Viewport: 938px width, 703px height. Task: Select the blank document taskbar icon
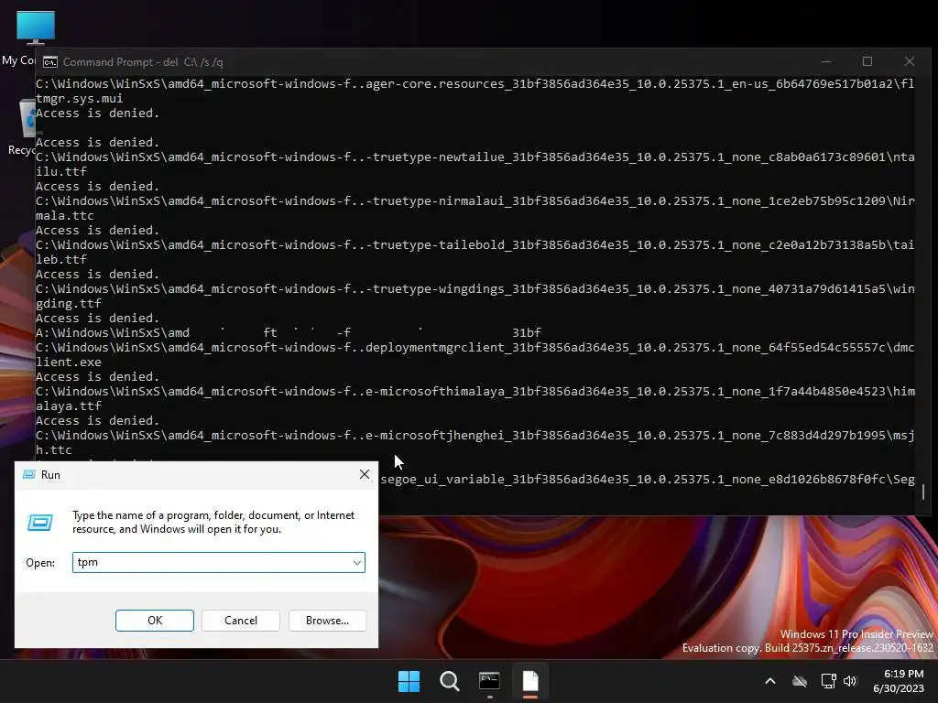tap(530, 681)
